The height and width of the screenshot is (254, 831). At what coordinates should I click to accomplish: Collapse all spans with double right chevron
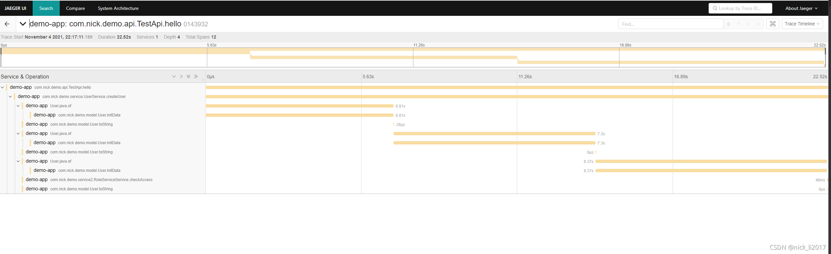196,77
